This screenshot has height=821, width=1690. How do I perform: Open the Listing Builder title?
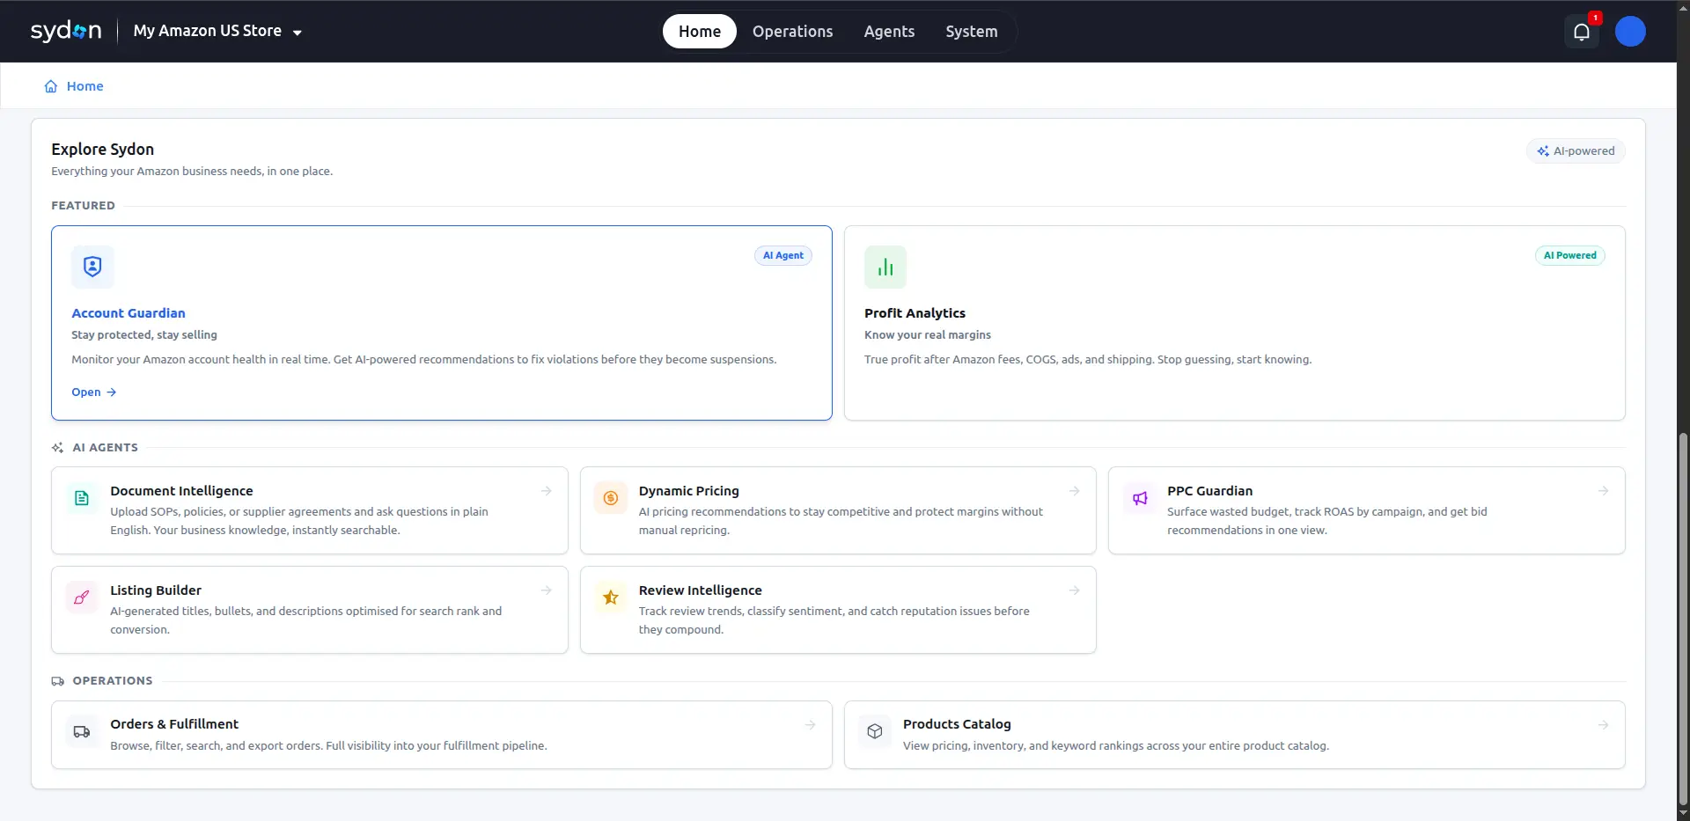click(156, 590)
